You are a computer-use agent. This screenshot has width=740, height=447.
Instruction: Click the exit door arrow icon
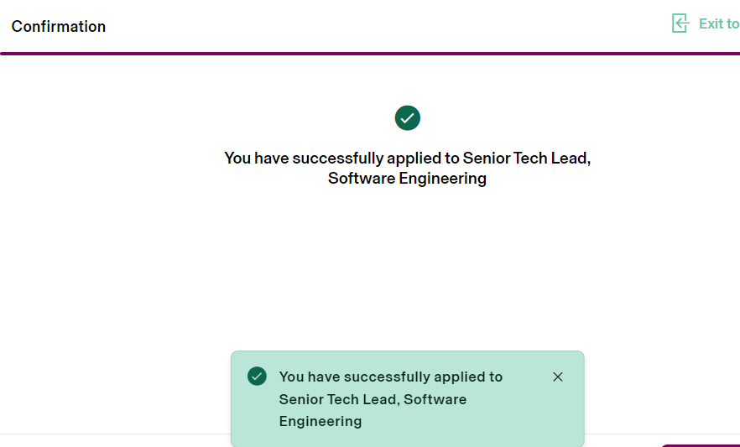point(680,23)
